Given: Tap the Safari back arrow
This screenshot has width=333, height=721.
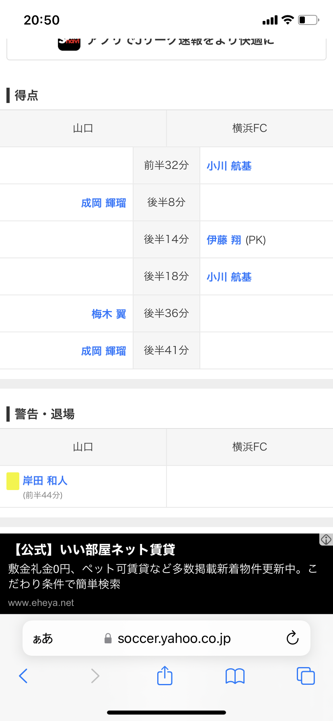Looking at the screenshot, I should point(23,676).
